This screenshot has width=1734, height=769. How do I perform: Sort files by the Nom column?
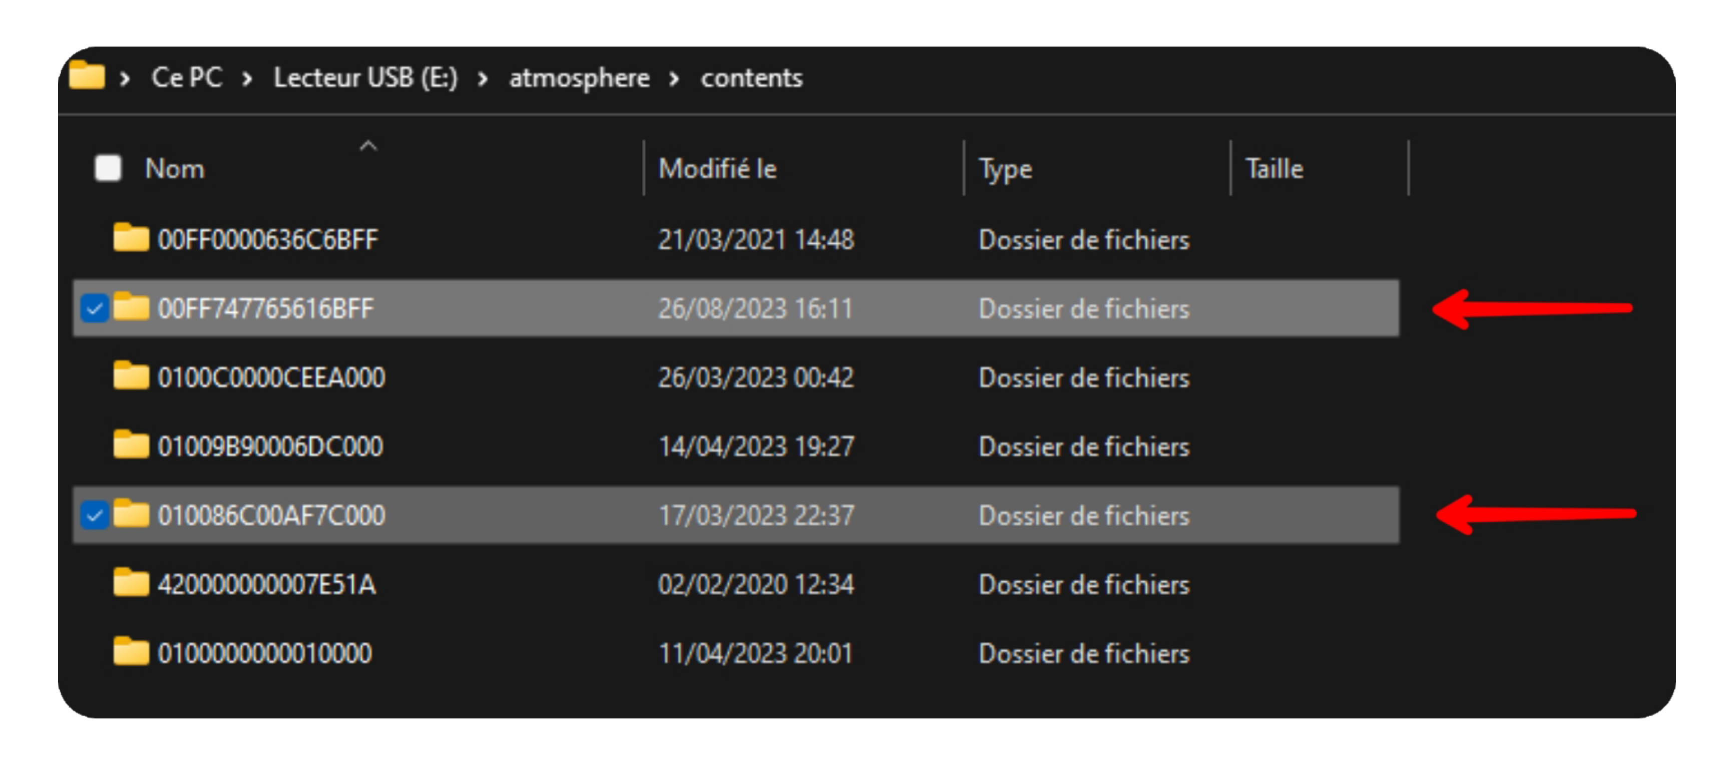coord(174,168)
